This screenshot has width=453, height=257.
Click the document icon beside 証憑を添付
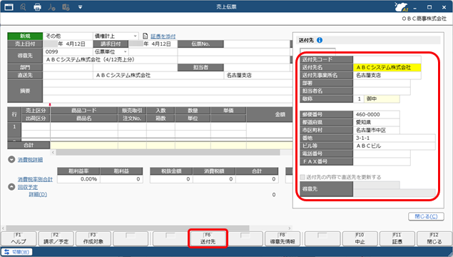click(146, 36)
